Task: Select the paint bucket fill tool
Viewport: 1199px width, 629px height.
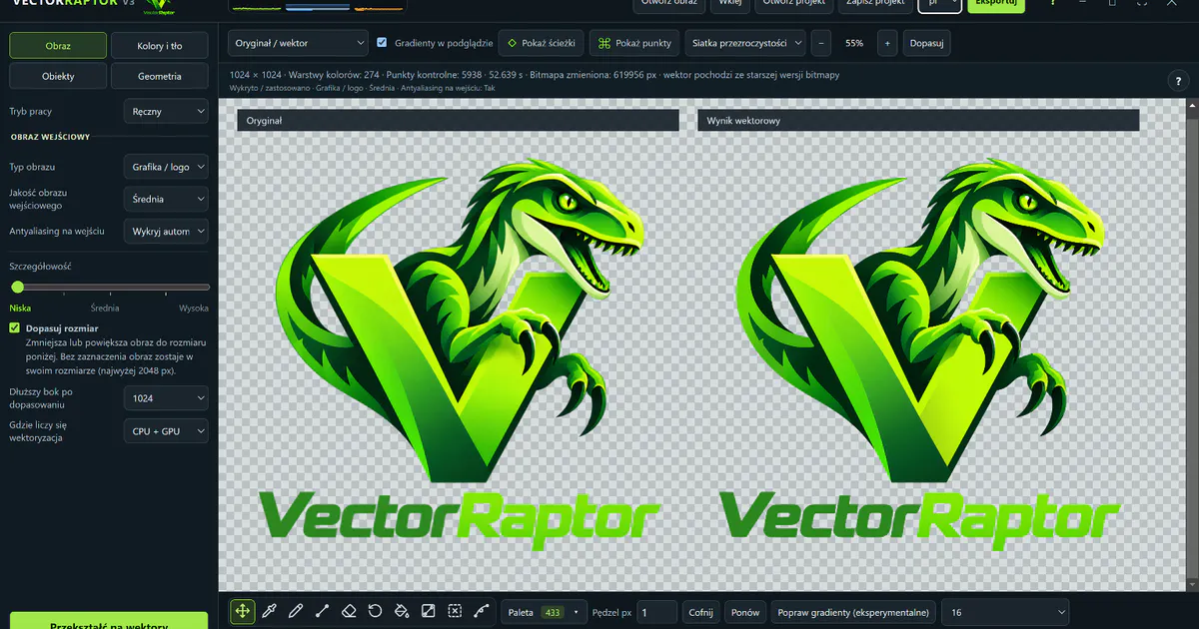Action: click(402, 611)
